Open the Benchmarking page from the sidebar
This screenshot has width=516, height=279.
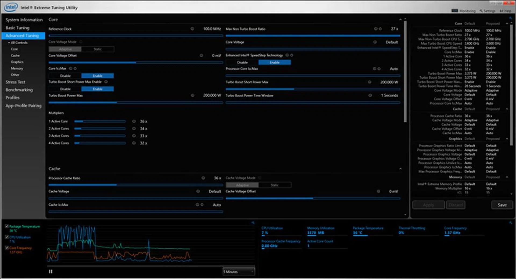[19, 90]
